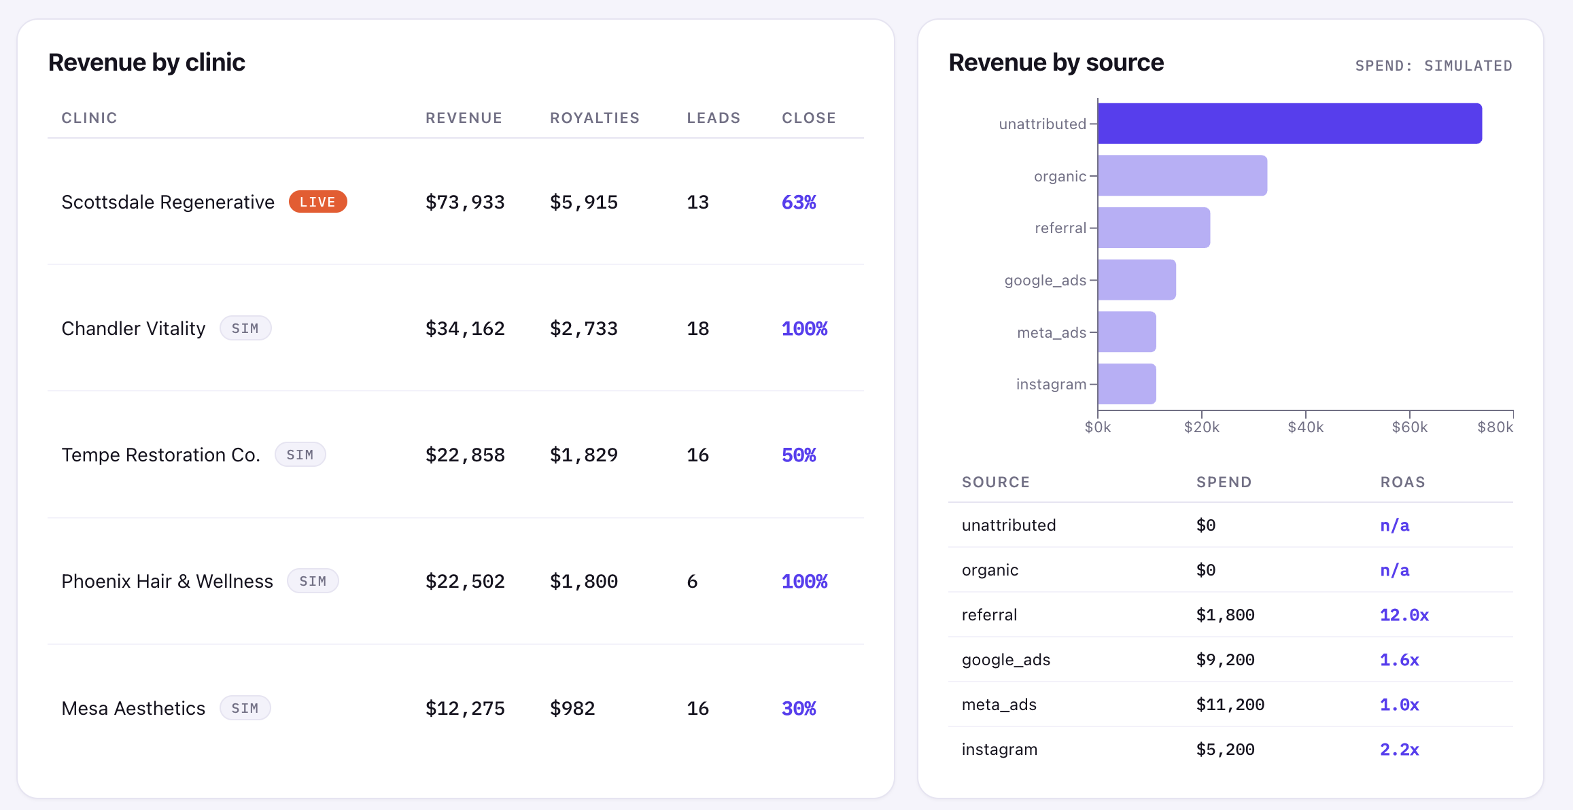Viewport: 1573px width, 810px height.
Task: Click the $2,733 royalties value
Action: (584, 328)
